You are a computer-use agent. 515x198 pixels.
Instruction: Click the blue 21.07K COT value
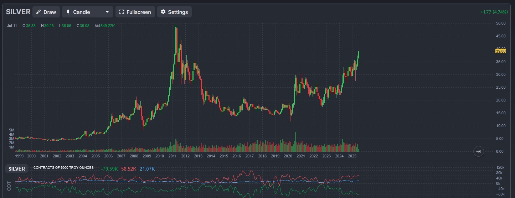tap(147, 169)
